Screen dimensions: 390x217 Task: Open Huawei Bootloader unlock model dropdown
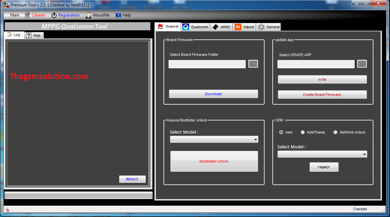coord(214,139)
